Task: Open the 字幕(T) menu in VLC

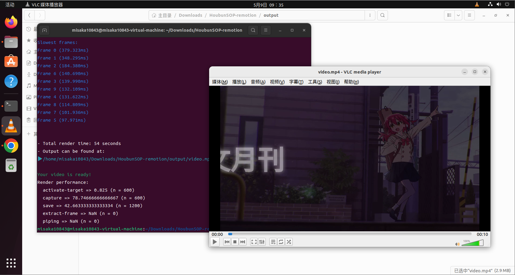Action: pos(296,82)
